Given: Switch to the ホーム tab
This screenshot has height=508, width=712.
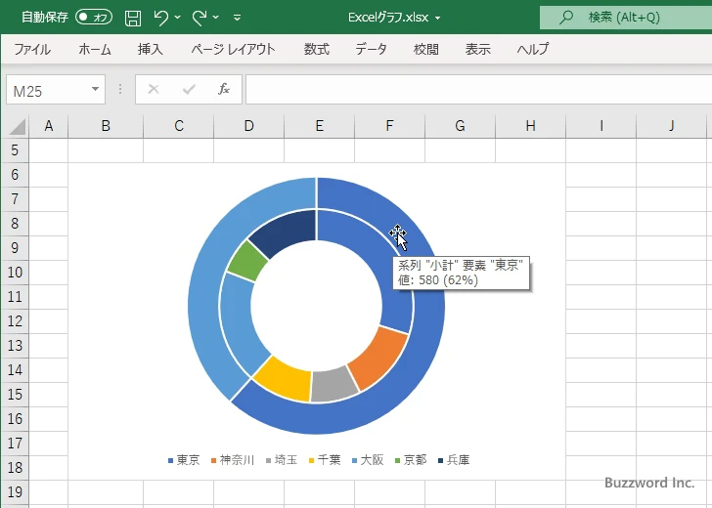Looking at the screenshot, I should [x=95, y=49].
